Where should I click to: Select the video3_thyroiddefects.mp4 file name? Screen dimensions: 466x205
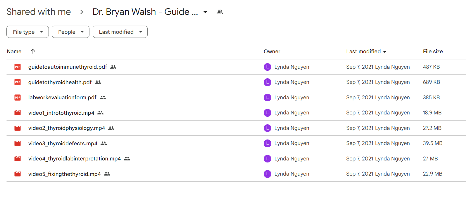[63, 143]
